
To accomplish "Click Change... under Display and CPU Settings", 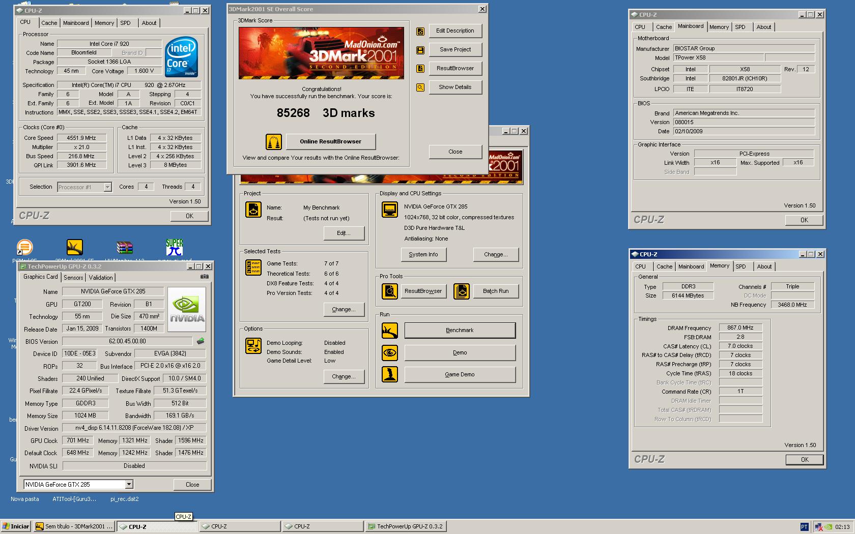I will [496, 255].
